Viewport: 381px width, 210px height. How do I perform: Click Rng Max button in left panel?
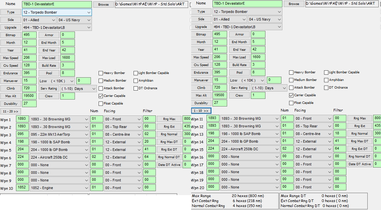pos(170,119)
